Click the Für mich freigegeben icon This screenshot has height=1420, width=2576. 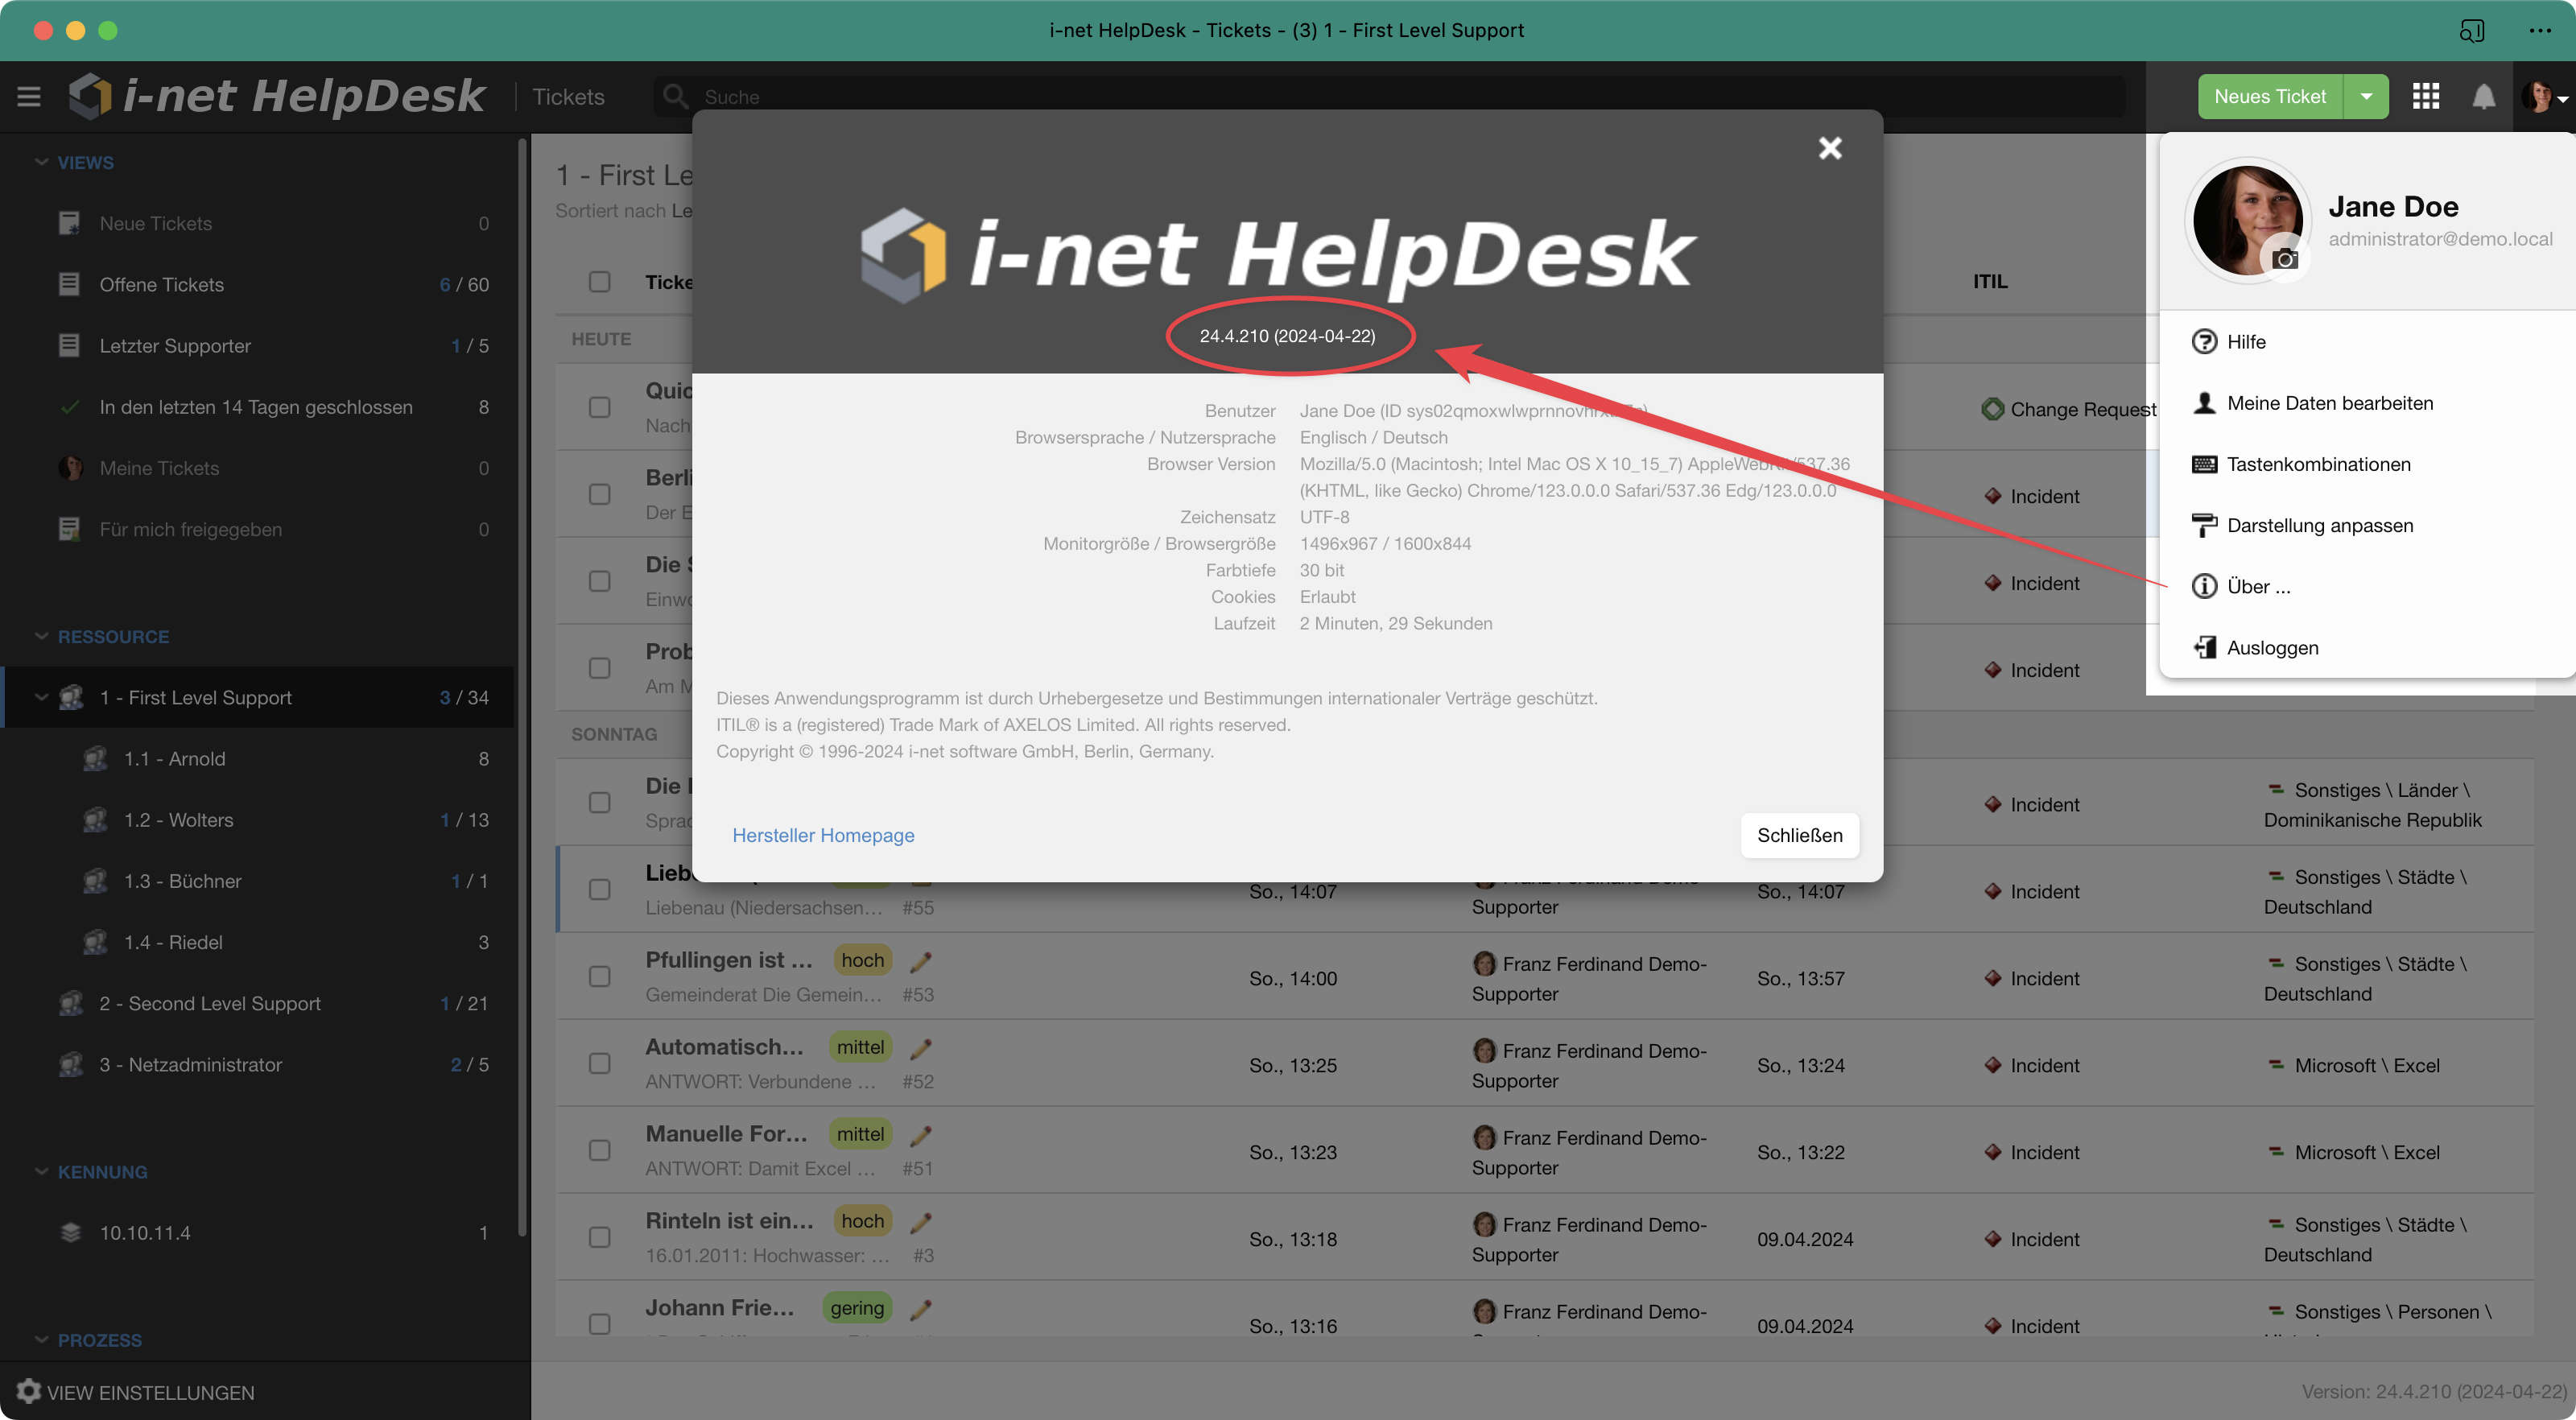[x=69, y=529]
